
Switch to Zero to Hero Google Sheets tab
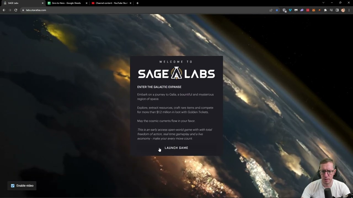(67, 3)
